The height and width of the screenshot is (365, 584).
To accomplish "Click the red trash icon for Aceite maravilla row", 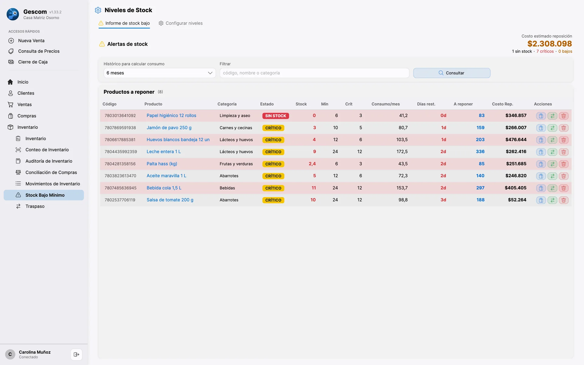I will (x=564, y=176).
